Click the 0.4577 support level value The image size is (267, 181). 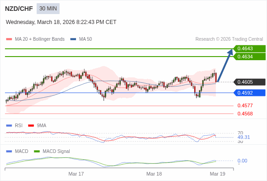pos(245,105)
